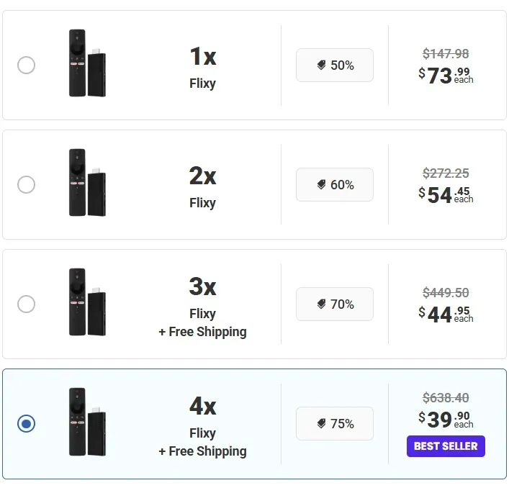Viewport: 509px width, 488px height.
Task: Click the 50% discount badge
Action: click(x=335, y=65)
